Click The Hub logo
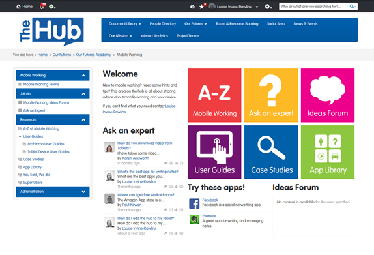The image size is (374, 255). coord(51,31)
